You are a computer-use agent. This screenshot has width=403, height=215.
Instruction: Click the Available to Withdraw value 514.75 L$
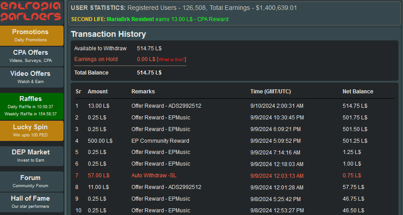149,48
